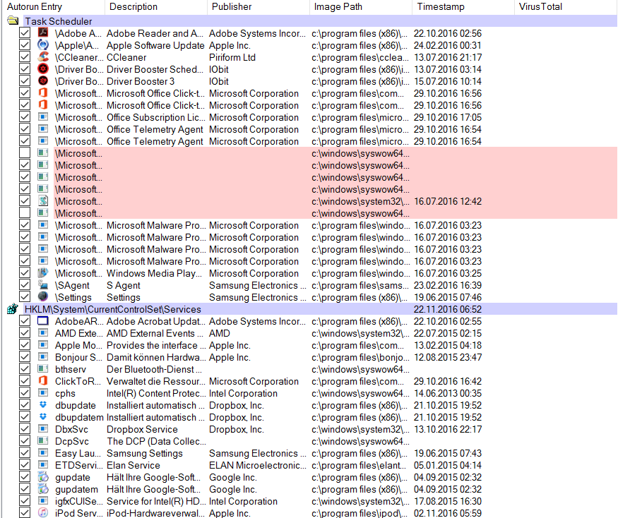Image resolution: width=630 pixels, height=518 pixels.
Task: Sort by the Description column header
Action: point(156,7)
